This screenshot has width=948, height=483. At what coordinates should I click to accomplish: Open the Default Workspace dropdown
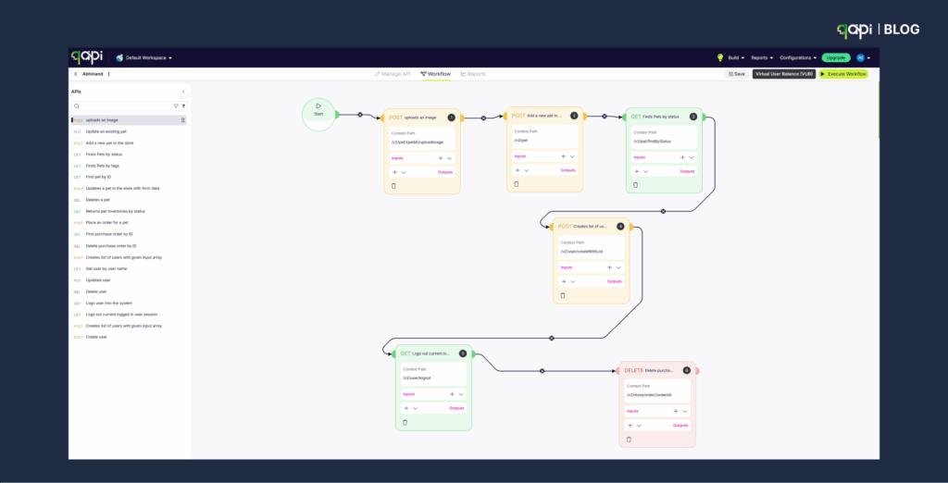tap(143, 58)
